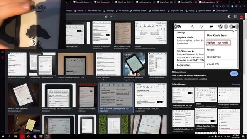Switch to MobileRead Wiki tab

(x=187, y=2)
